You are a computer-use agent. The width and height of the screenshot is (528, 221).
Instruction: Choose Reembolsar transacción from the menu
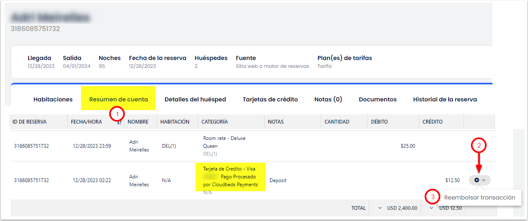click(x=479, y=197)
